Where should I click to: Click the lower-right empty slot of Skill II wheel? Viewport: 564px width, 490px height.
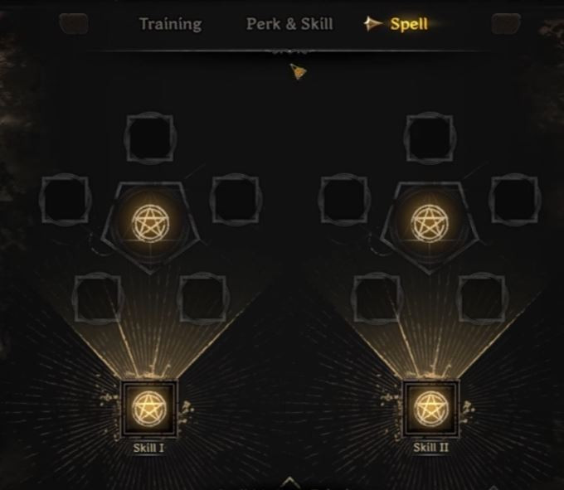pyautogui.click(x=482, y=298)
